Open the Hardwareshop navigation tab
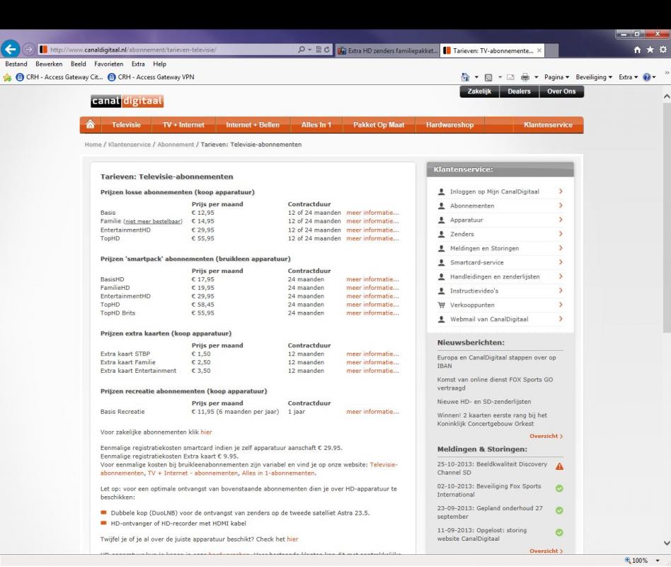Viewport: 671px width, 567px height. [449, 125]
